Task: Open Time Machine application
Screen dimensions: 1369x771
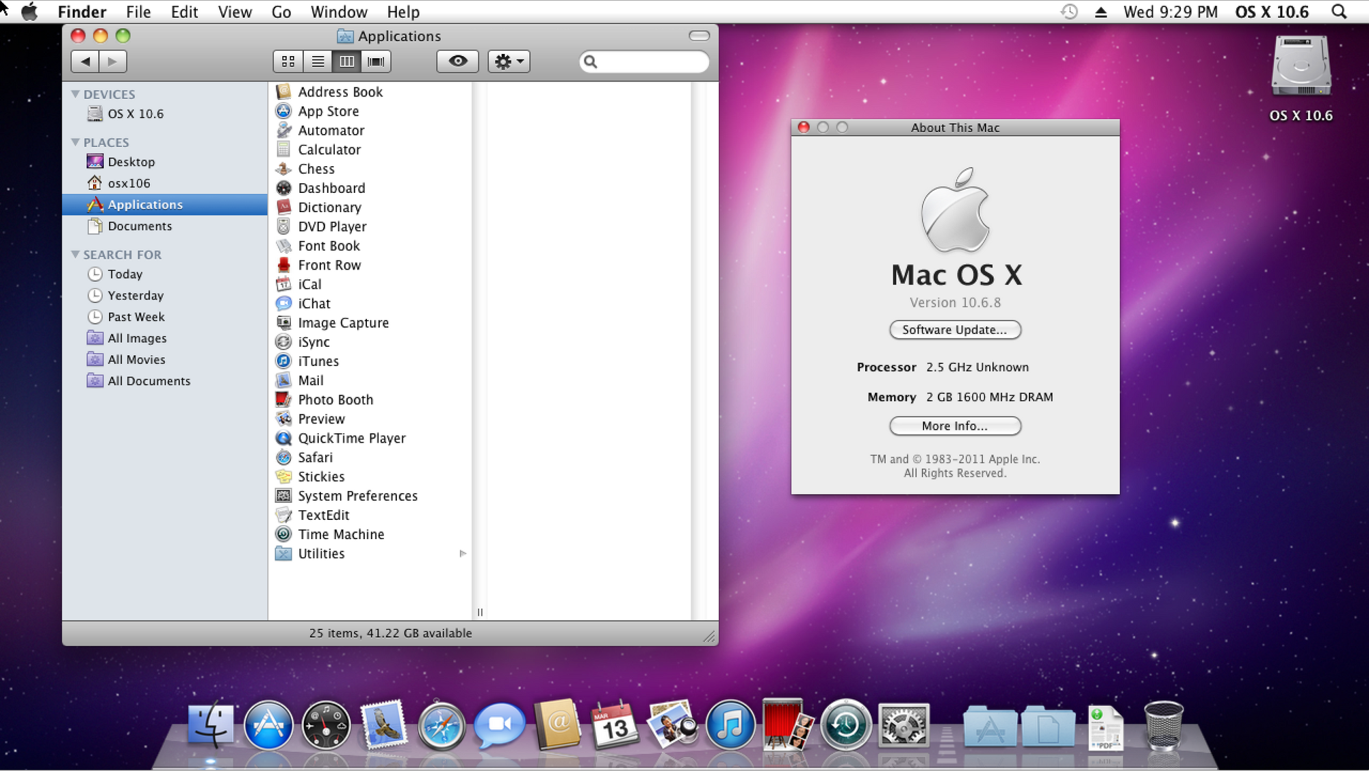Action: (x=340, y=534)
